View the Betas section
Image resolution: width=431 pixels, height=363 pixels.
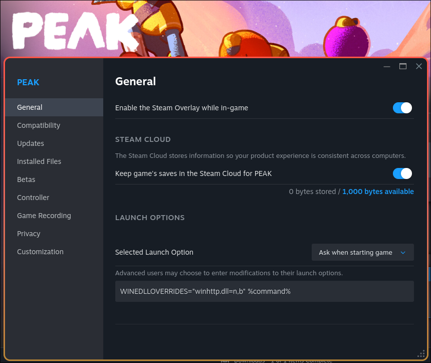(x=26, y=179)
